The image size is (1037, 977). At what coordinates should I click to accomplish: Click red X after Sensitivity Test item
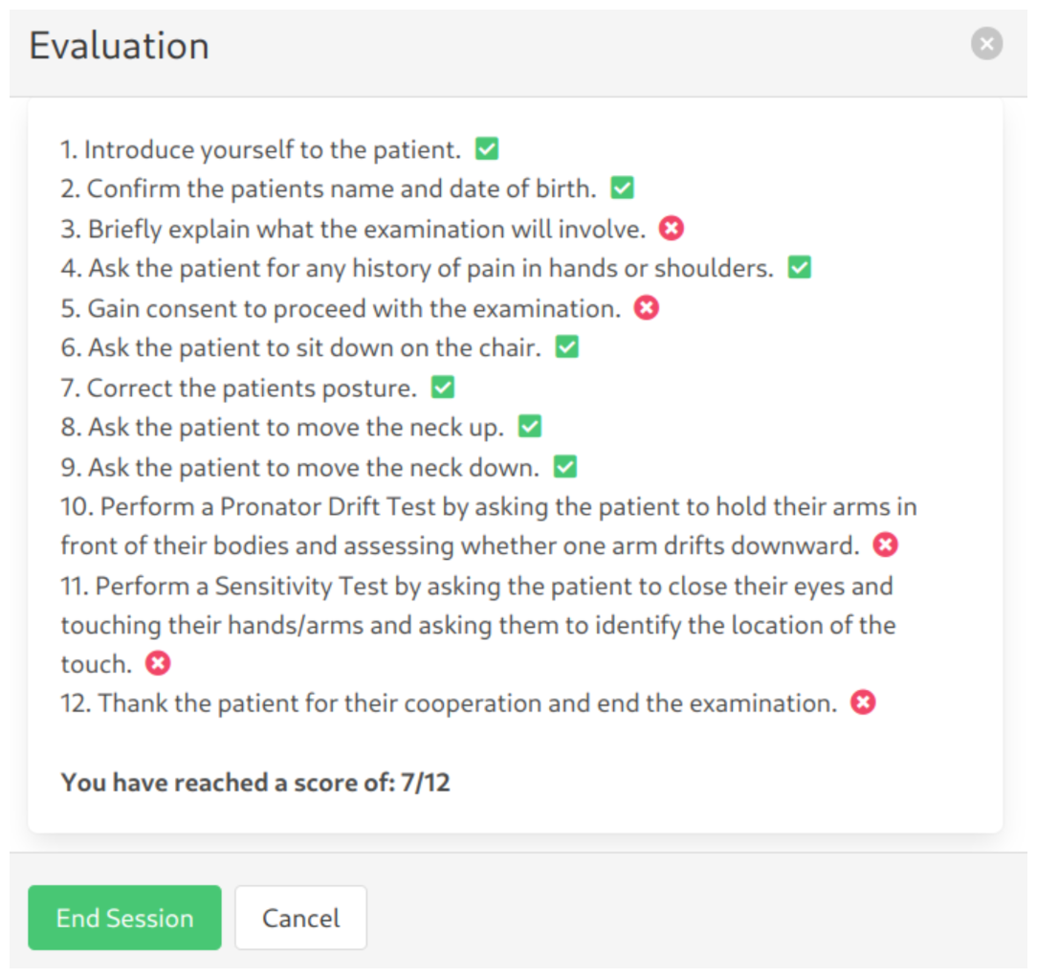pyautogui.click(x=158, y=663)
